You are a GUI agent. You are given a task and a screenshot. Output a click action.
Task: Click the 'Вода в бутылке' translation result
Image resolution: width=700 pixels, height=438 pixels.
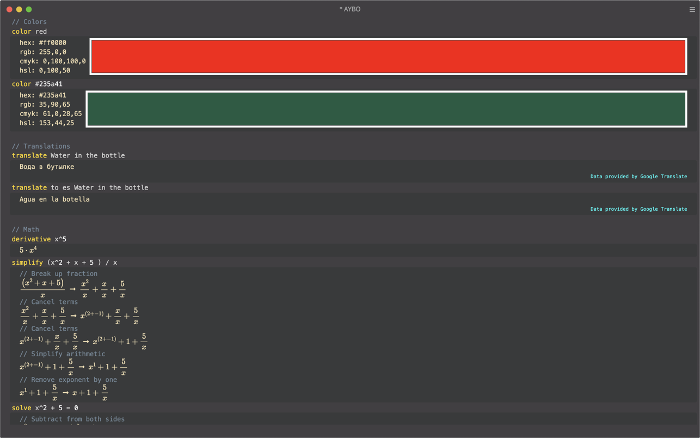47,167
